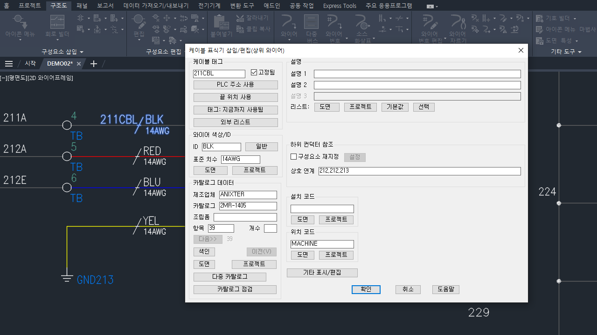Open the 데이터 가져오기/내보내기 tab
The height and width of the screenshot is (335, 597).
point(156,6)
